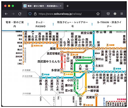Click the 山口線 line train icon
128x108 pixels.
coord(65,56)
